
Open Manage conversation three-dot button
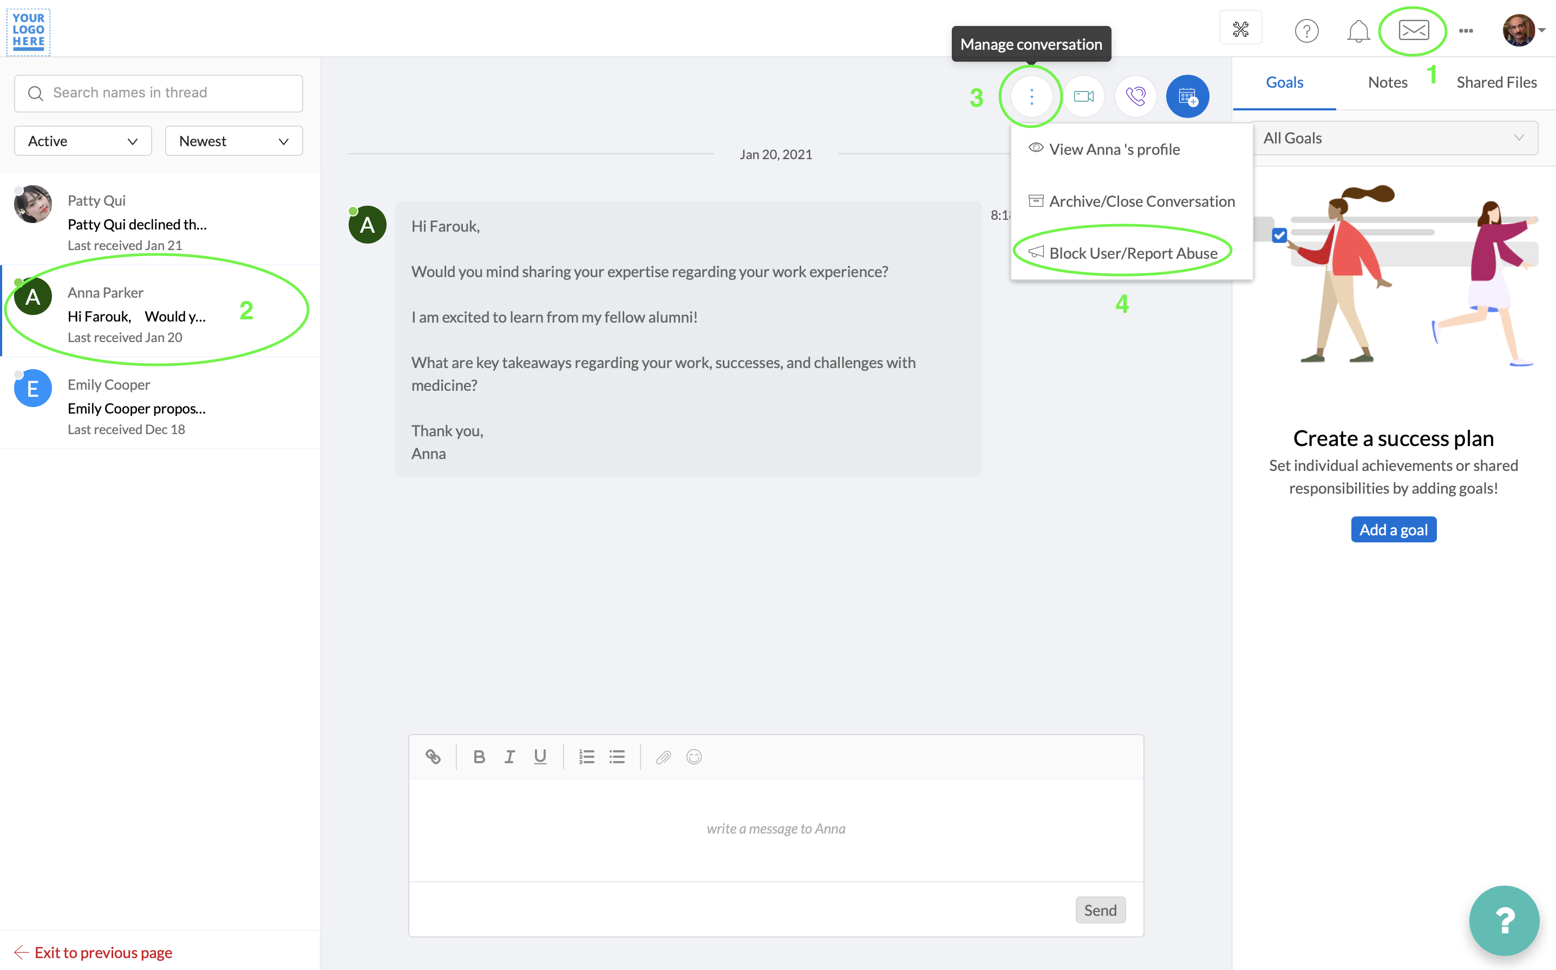[x=1031, y=96]
